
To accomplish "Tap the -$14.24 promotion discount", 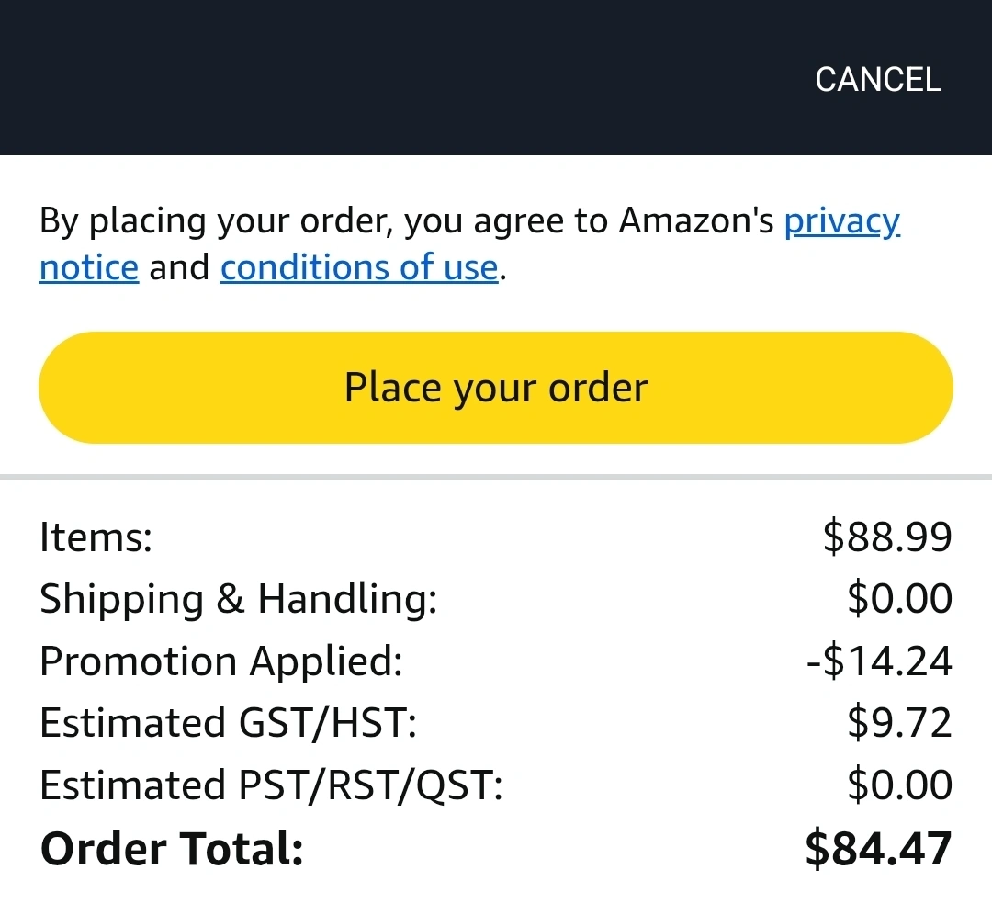I will (879, 661).
